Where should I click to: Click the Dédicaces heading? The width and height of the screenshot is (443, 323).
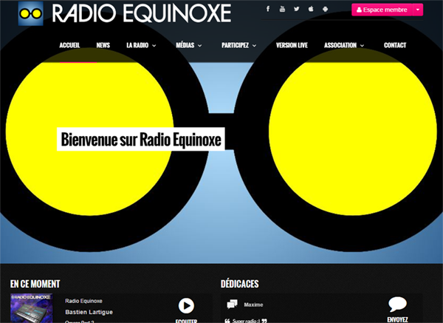[239, 284]
